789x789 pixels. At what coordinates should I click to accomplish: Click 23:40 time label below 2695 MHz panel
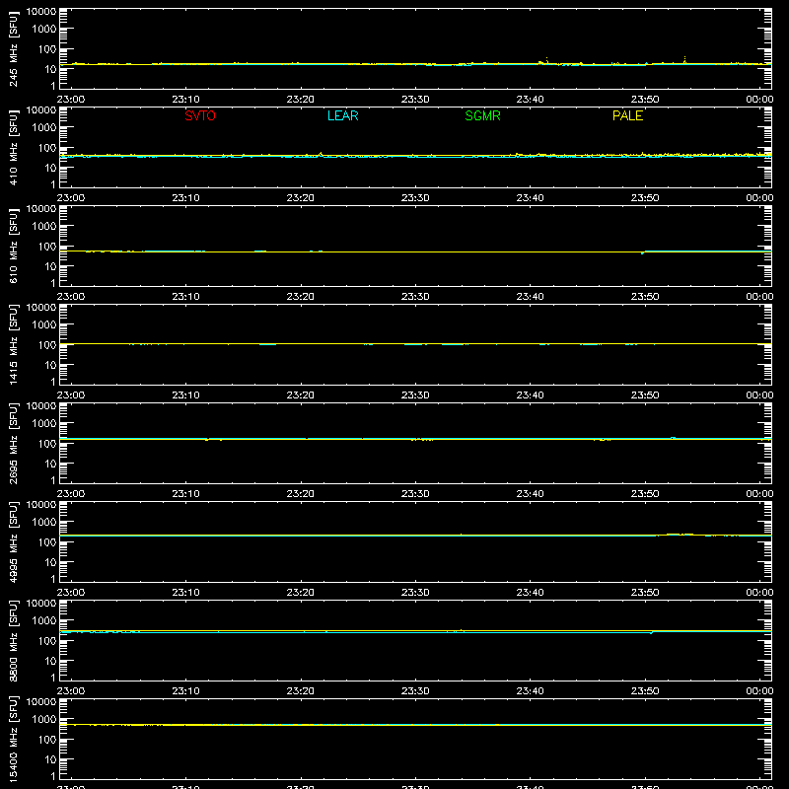tap(530, 494)
